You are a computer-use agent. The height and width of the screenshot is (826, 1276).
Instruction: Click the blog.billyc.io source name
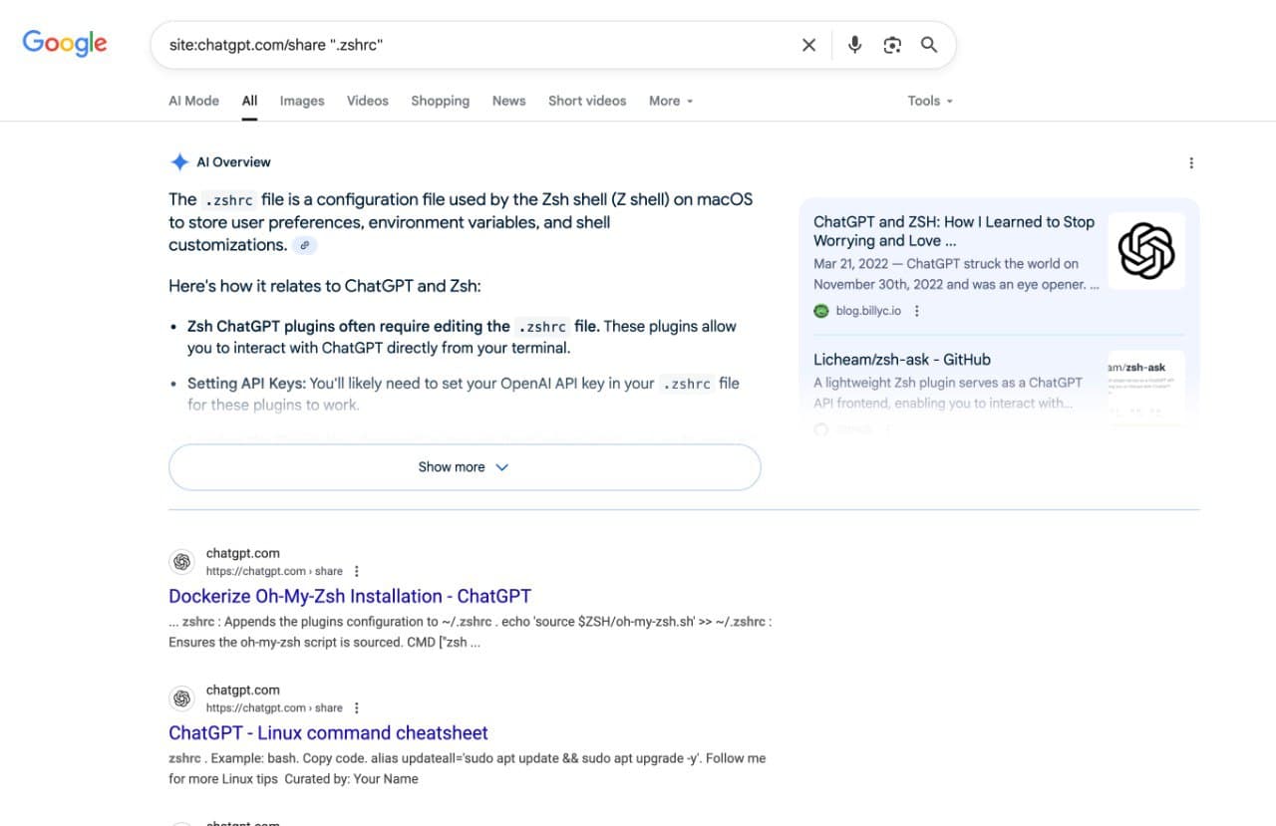point(868,311)
